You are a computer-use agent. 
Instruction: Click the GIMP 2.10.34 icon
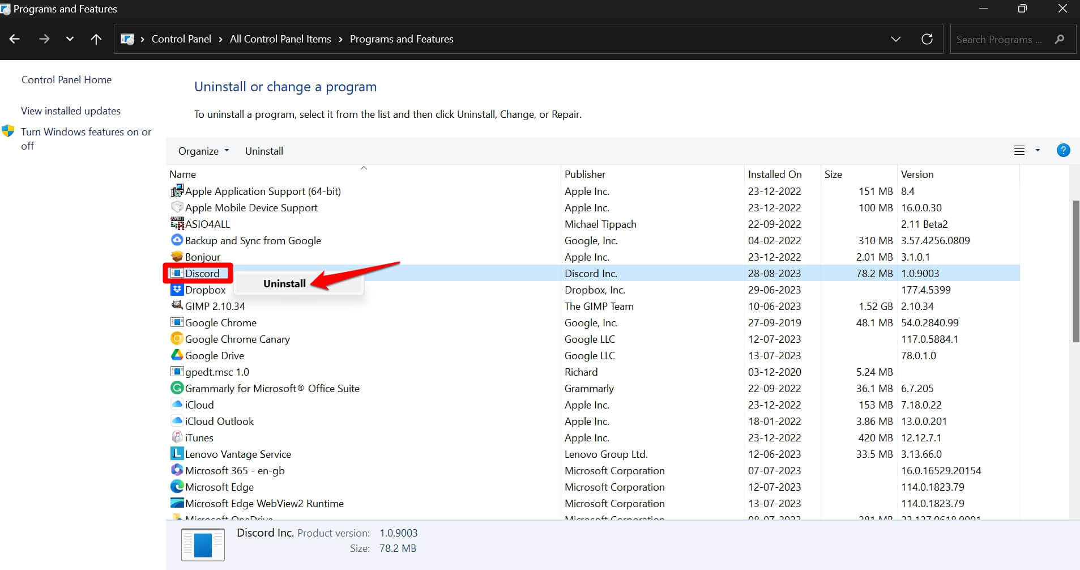click(177, 306)
